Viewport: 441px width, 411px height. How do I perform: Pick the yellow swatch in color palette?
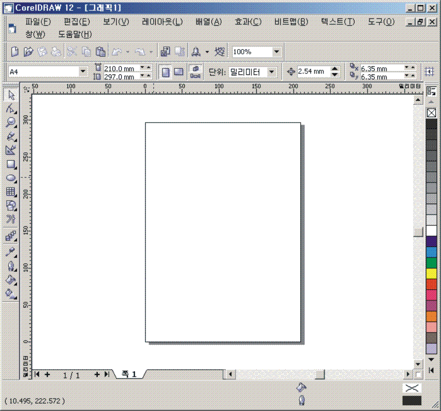click(431, 273)
